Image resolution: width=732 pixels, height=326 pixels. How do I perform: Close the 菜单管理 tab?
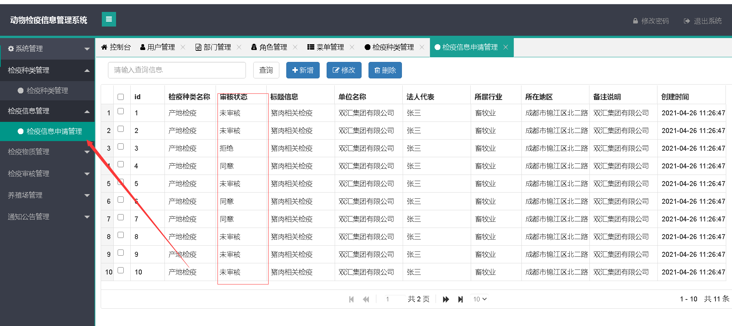click(352, 47)
